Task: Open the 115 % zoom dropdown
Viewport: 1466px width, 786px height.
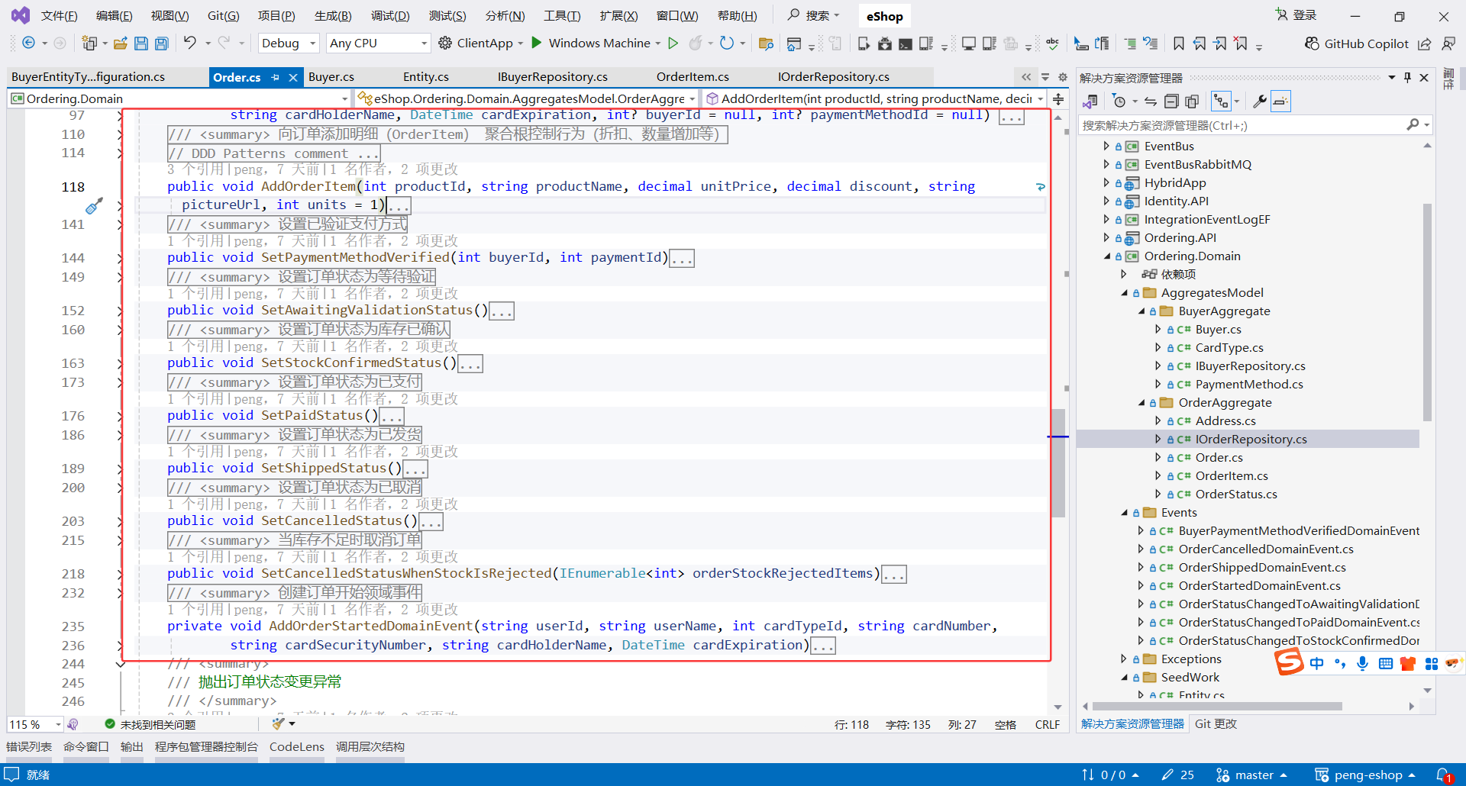Action: (x=35, y=724)
